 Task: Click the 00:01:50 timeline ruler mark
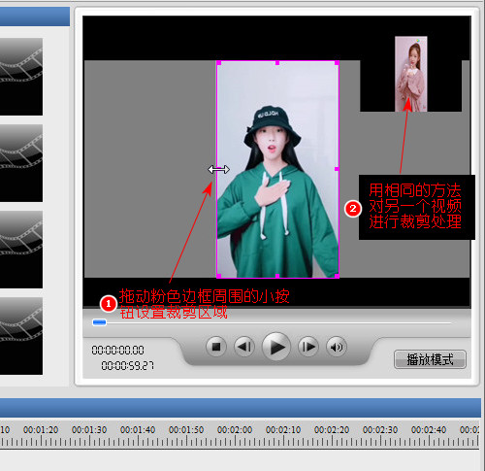tap(186, 430)
